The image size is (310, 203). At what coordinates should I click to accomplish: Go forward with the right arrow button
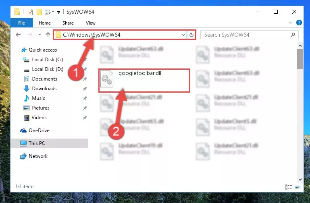pos(30,35)
